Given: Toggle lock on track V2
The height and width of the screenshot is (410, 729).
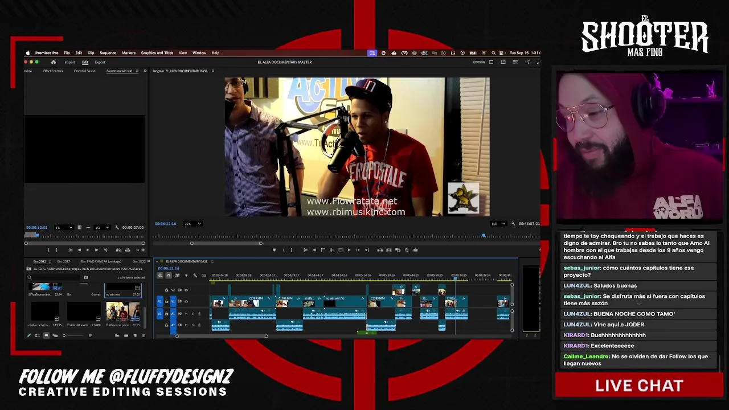Looking at the screenshot, I should click(x=166, y=290).
